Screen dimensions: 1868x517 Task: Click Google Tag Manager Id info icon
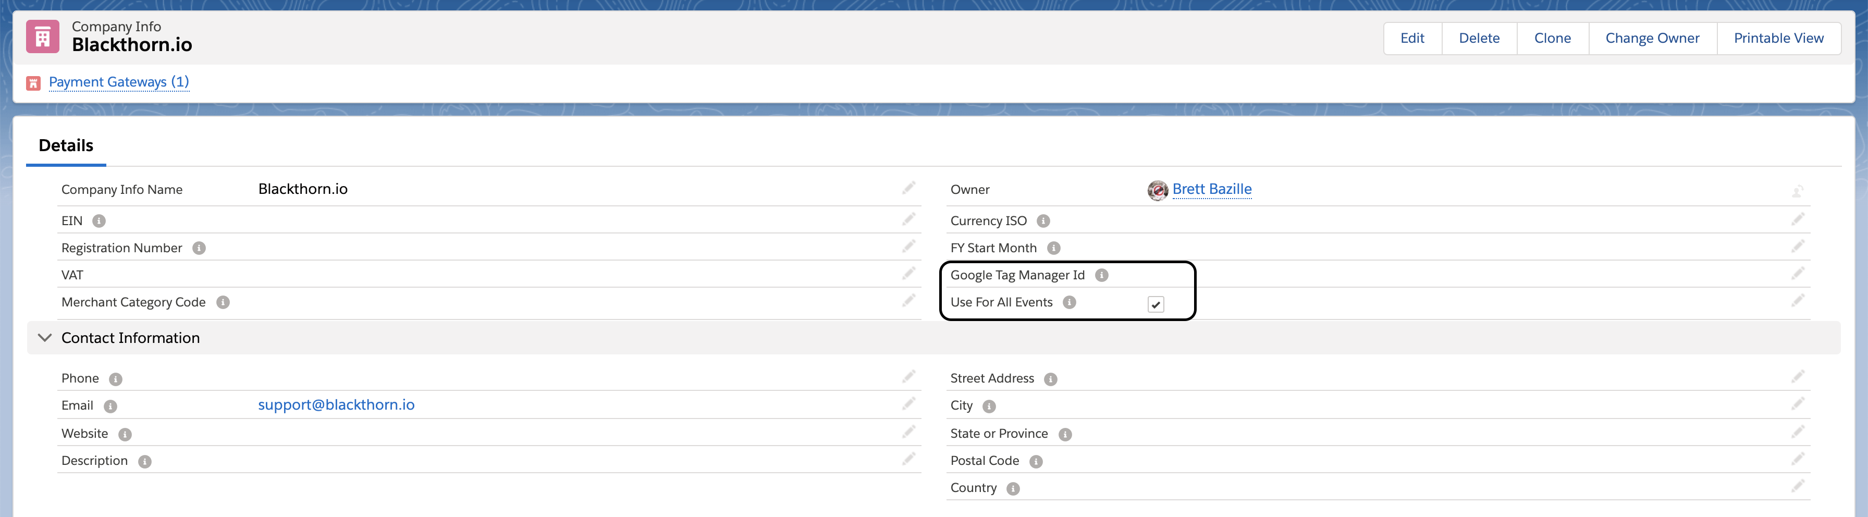click(x=1101, y=276)
